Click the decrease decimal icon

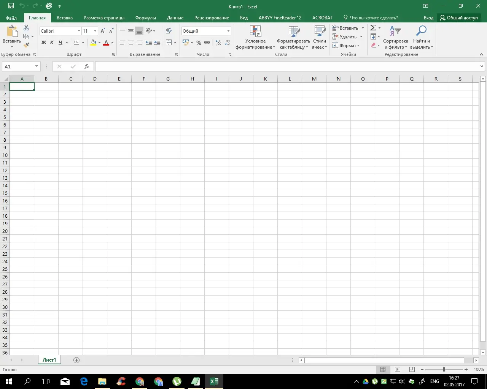pos(227,43)
